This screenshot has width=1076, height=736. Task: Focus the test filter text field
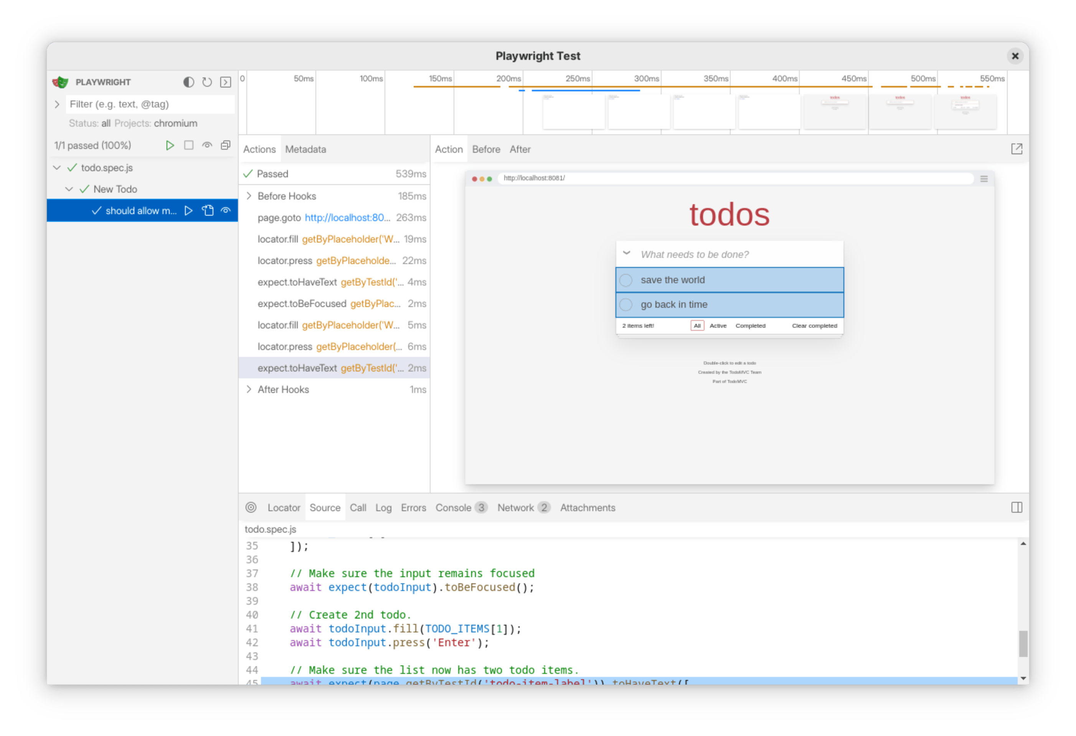[150, 104]
